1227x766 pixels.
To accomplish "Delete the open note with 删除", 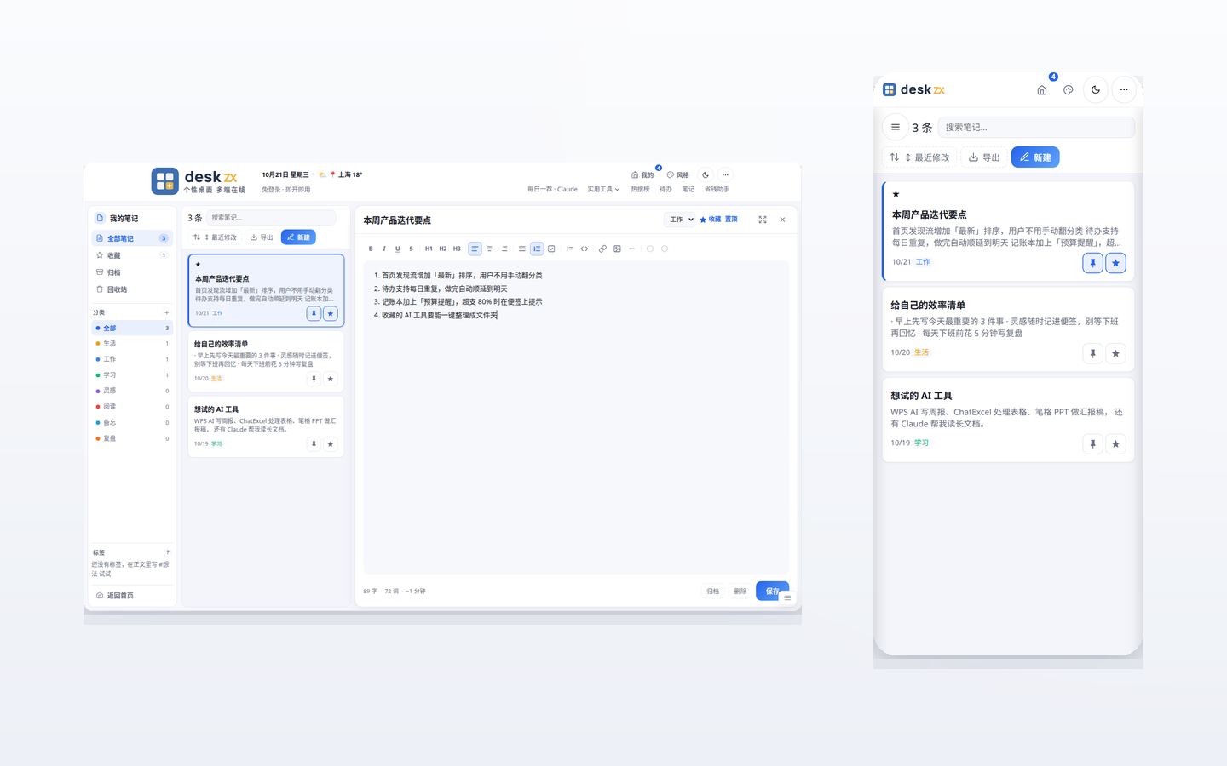I will coord(740,591).
